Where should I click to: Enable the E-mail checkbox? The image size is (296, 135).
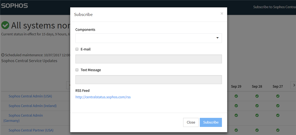[x=77, y=49]
